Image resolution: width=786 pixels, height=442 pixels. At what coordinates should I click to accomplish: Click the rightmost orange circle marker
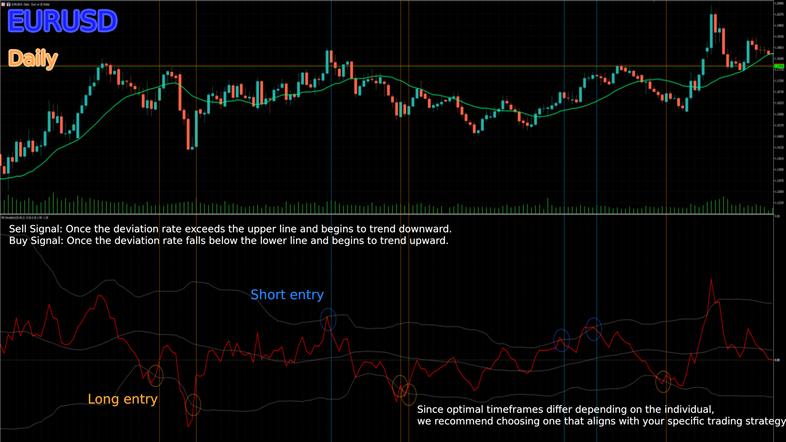pos(663,382)
